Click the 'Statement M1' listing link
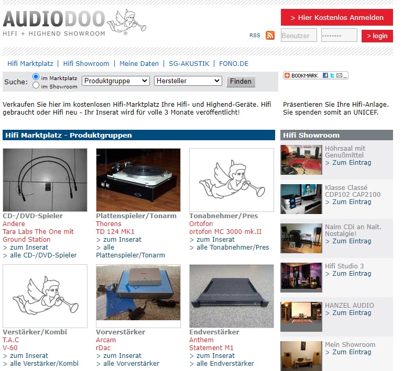 [x=211, y=348]
